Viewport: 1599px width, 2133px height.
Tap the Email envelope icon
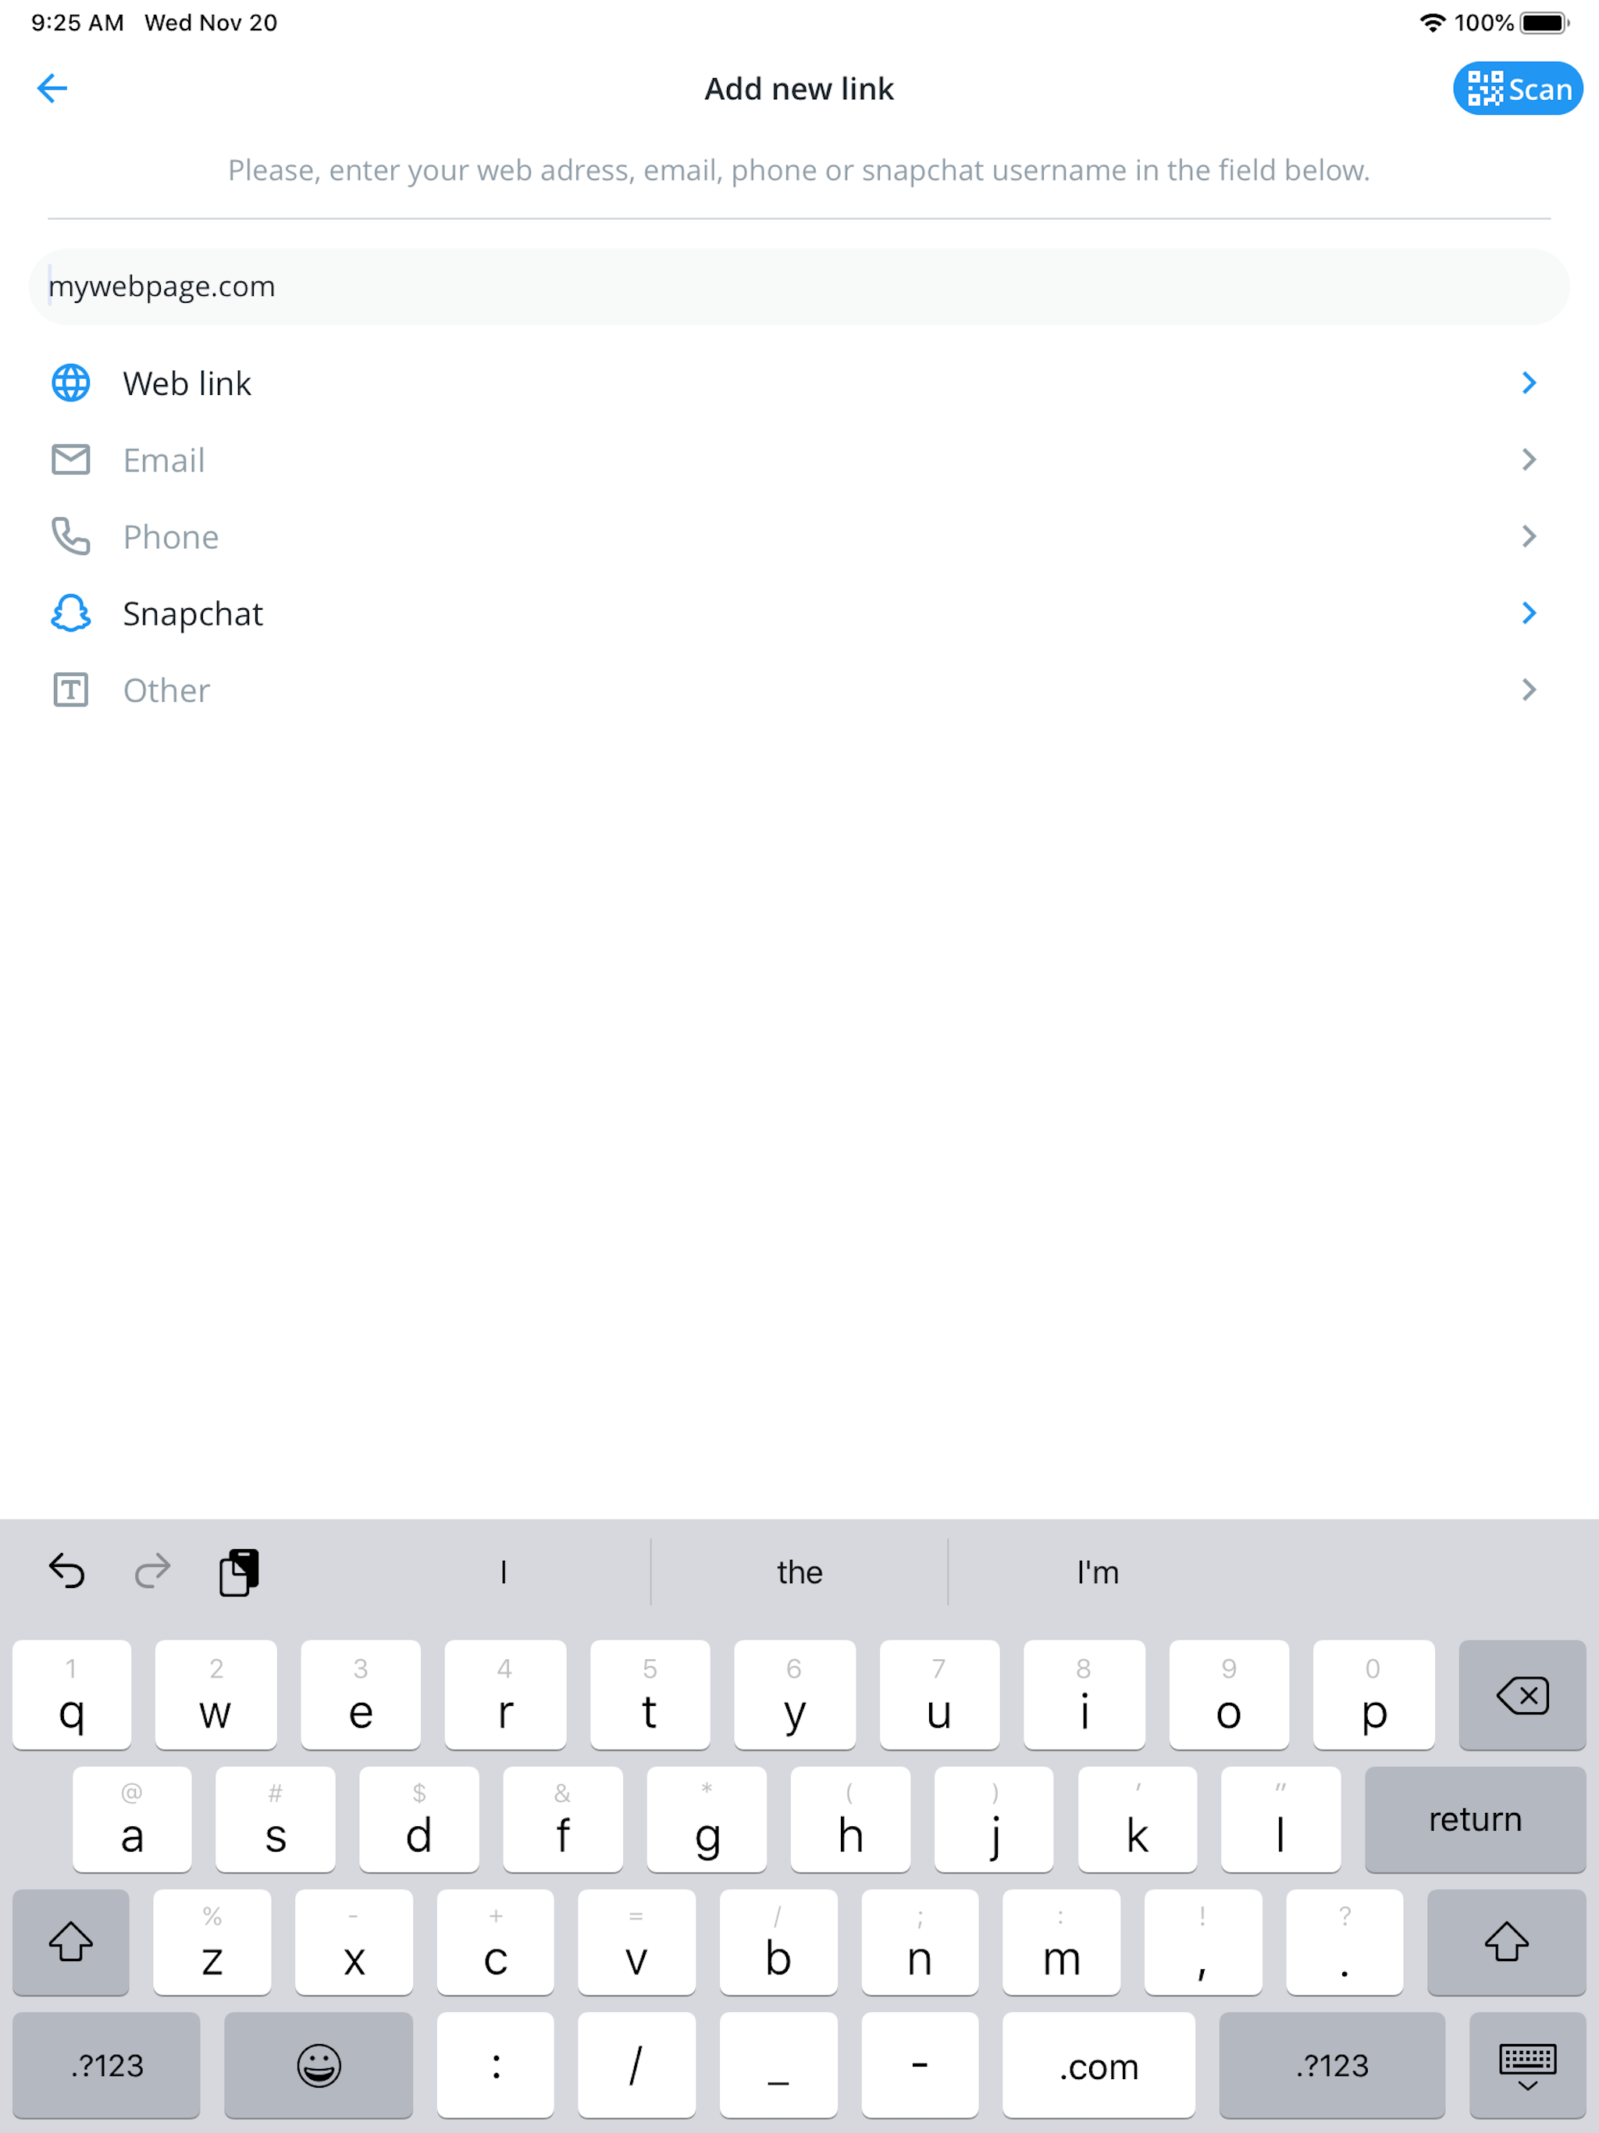(70, 460)
